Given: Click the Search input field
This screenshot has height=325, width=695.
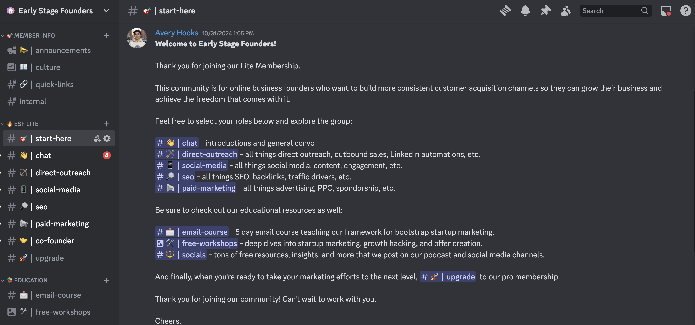Looking at the screenshot, I should 611,11.
